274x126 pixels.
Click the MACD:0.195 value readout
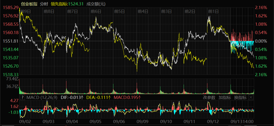(x=127, y=98)
